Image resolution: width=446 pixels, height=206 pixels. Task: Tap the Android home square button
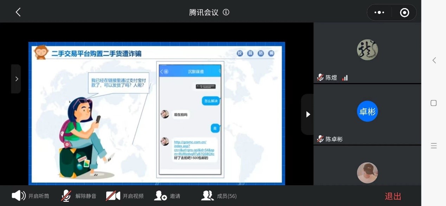coord(434,103)
